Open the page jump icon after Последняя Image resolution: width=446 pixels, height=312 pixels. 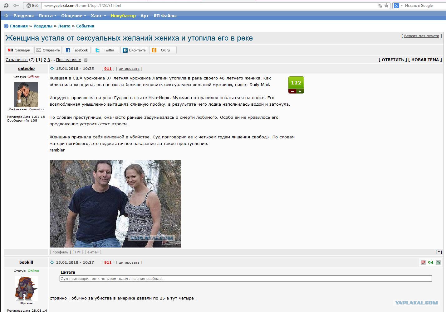tap(86, 60)
